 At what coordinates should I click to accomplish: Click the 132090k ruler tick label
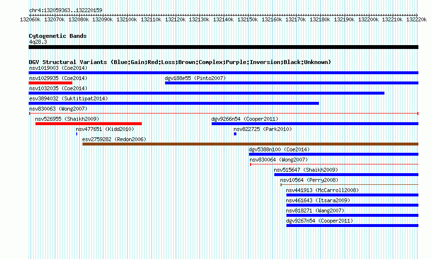click(102, 19)
